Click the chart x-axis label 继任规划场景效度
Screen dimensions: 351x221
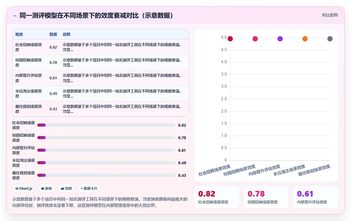pyautogui.click(x=314, y=170)
